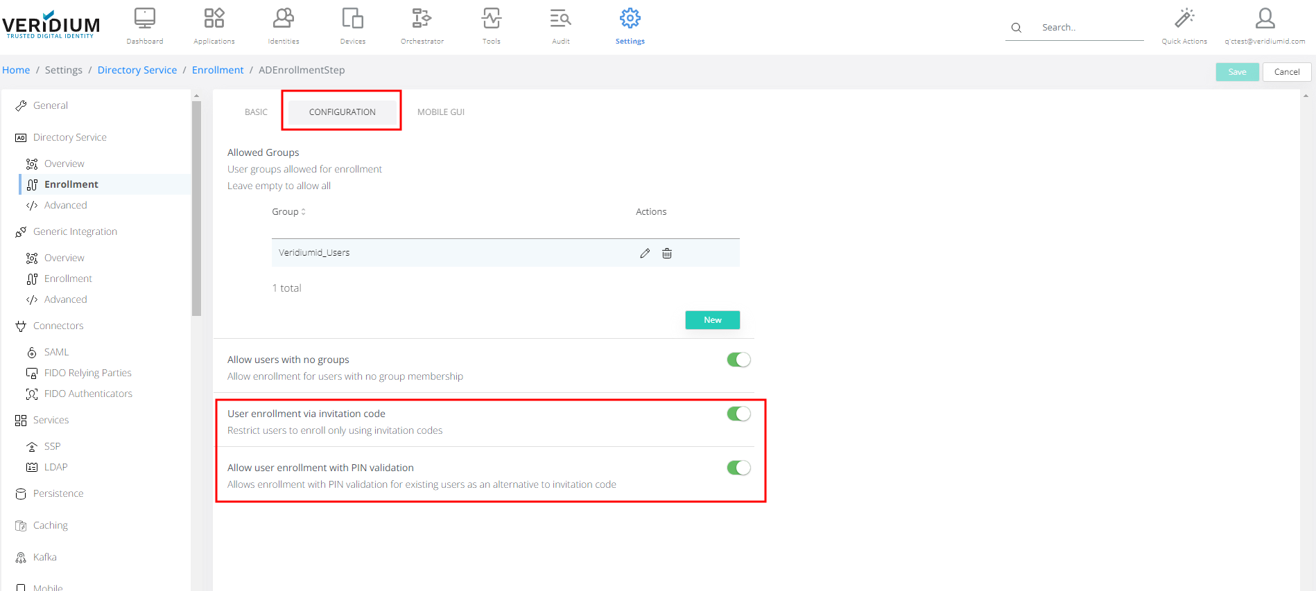Click the Cancel button
The width and height of the screenshot is (1316, 591).
click(1286, 72)
